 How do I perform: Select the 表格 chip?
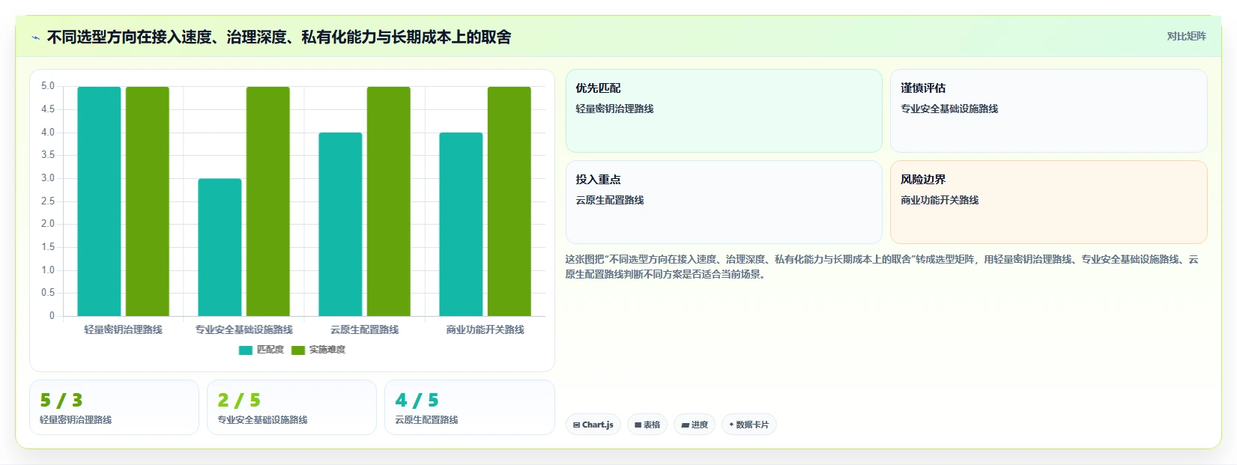click(x=647, y=425)
